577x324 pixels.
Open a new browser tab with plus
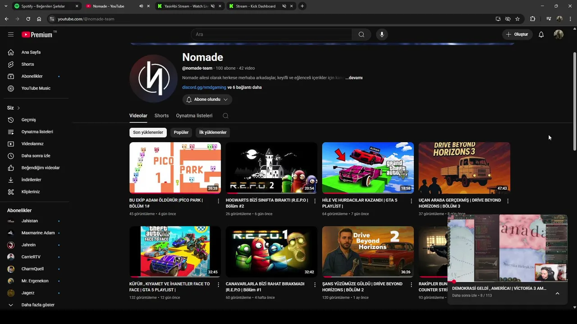(302, 6)
